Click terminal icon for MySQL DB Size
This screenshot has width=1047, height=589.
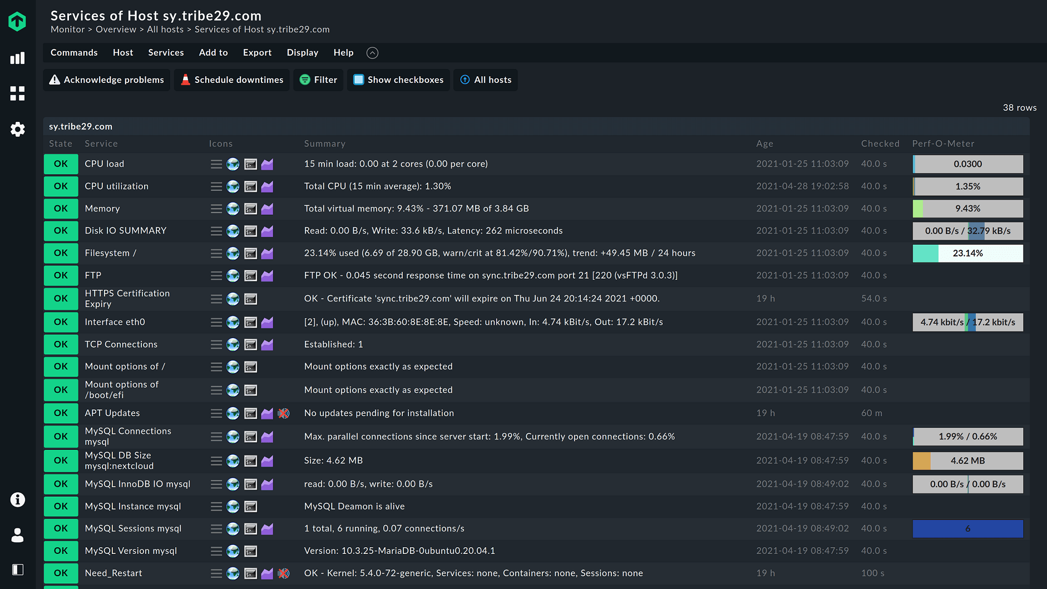251,461
